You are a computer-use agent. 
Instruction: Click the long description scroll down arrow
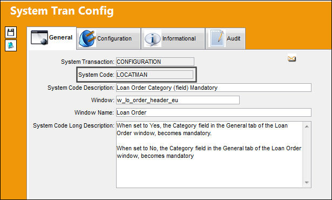coord(307,183)
